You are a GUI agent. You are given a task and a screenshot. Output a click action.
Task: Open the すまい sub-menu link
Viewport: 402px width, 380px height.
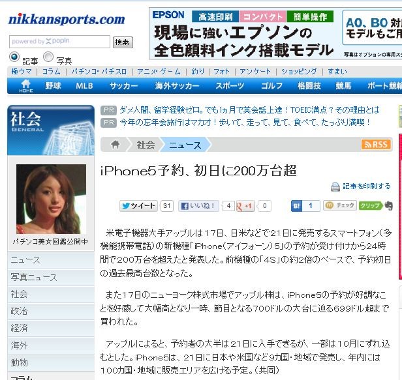337,72
